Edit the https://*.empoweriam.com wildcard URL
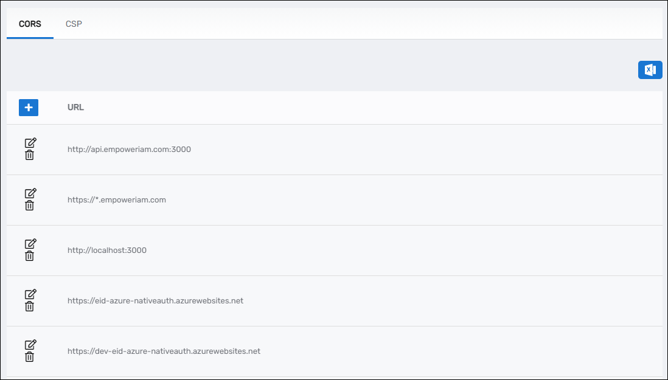 [29, 194]
